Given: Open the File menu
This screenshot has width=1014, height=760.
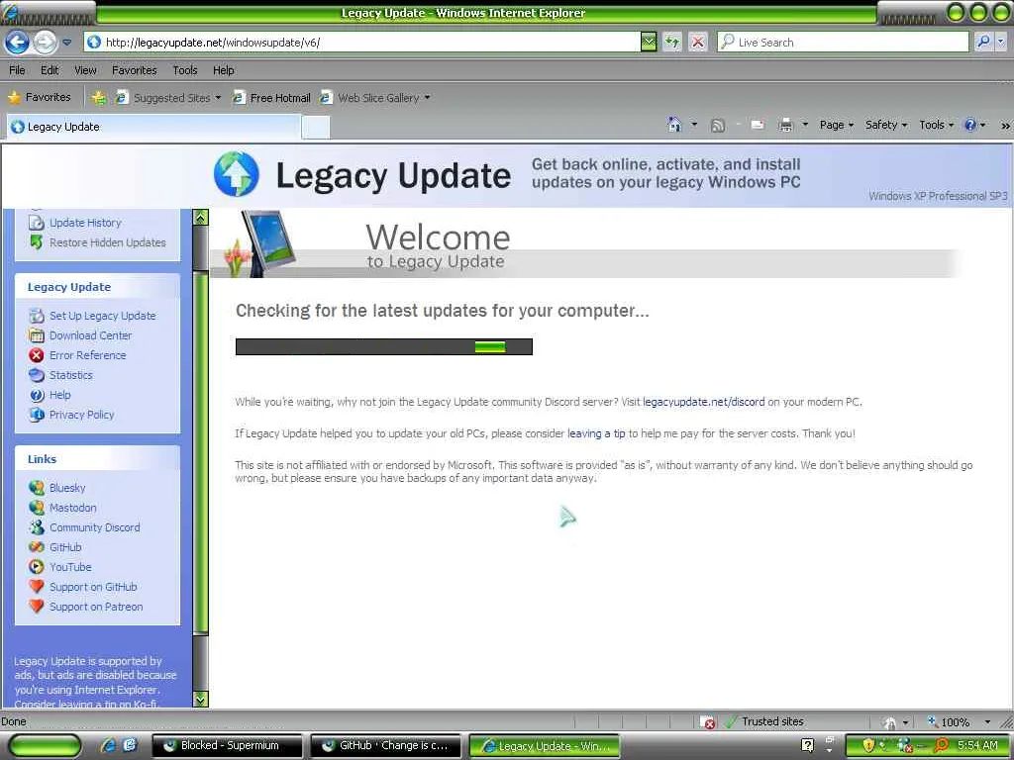Looking at the screenshot, I should point(18,70).
